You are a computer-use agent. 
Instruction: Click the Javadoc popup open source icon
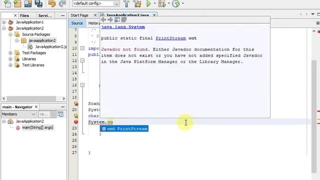pos(124,19)
